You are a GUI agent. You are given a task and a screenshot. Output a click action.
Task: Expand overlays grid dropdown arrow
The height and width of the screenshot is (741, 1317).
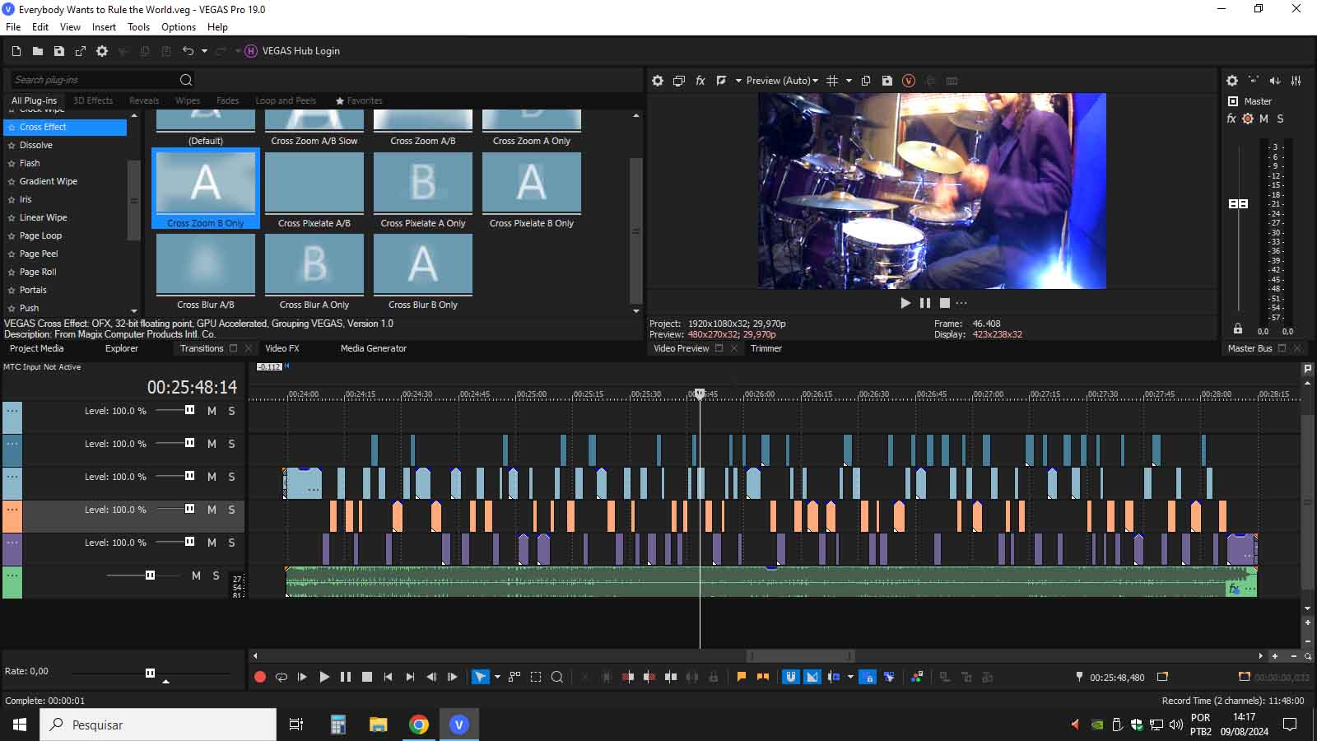point(849,81)
